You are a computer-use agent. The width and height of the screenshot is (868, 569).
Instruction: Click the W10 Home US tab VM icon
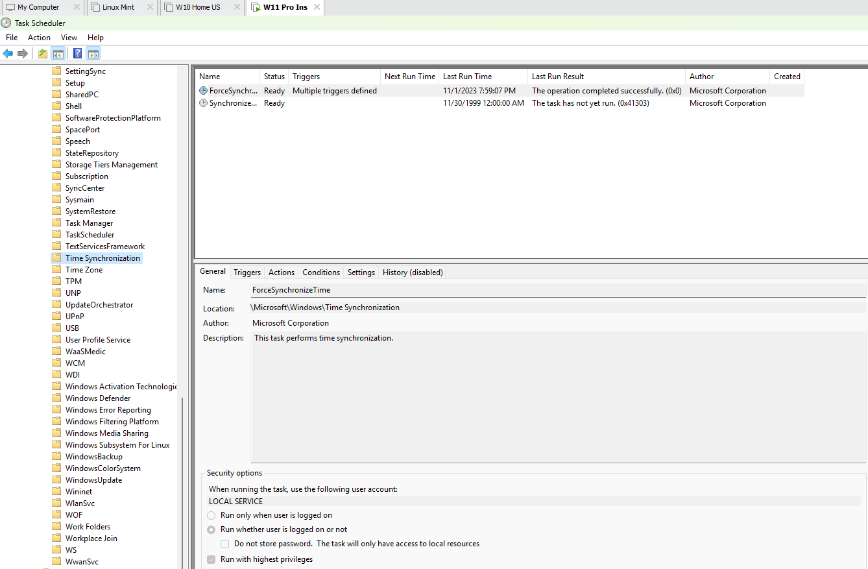point(169,7)
